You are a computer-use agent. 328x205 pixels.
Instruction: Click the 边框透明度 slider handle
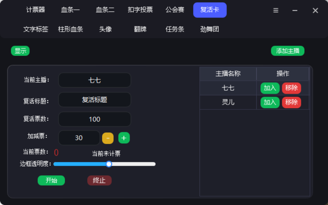coord(109,164)
